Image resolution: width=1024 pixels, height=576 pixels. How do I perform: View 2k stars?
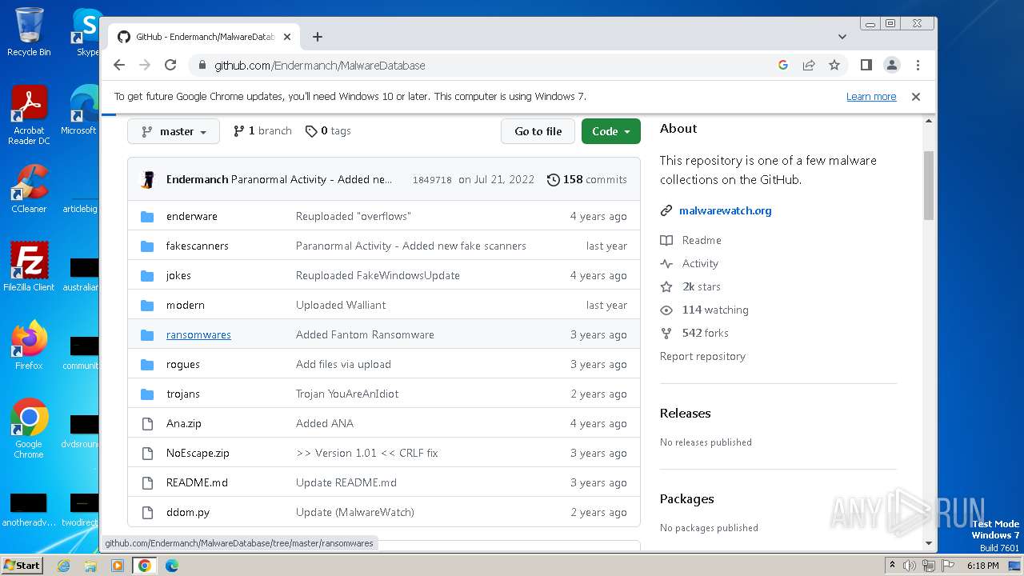pos(690,287)
